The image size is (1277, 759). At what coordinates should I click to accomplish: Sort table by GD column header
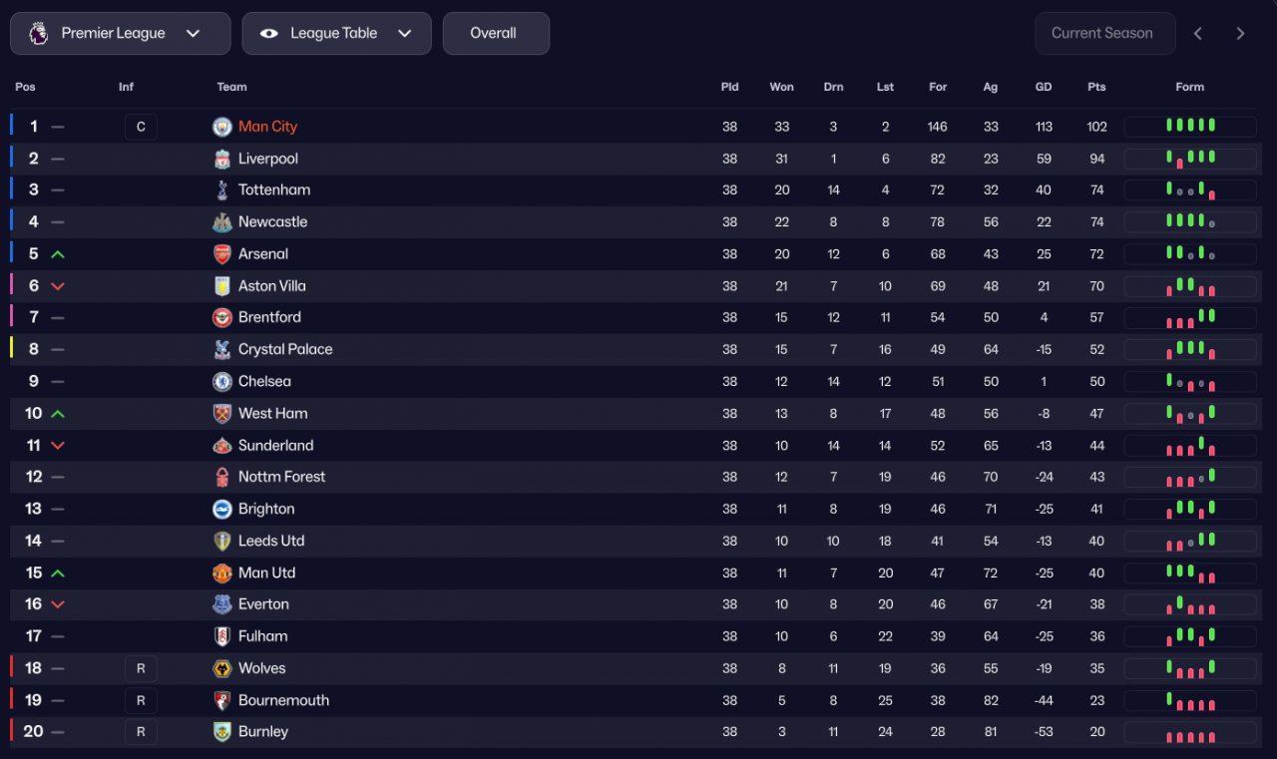pyautogui.click(x=1044, y=87)
